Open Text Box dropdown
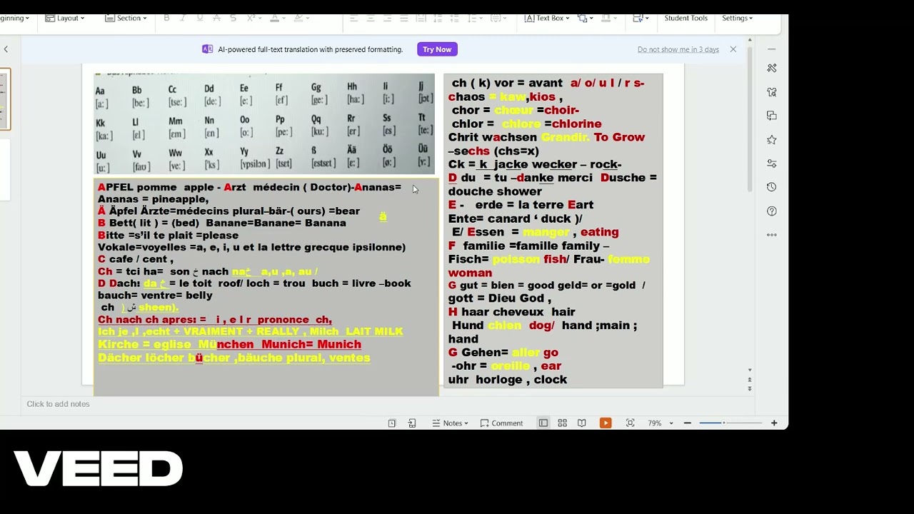This screenshot has width=914, height=514. pyautogui.click(x=547, y=18)
